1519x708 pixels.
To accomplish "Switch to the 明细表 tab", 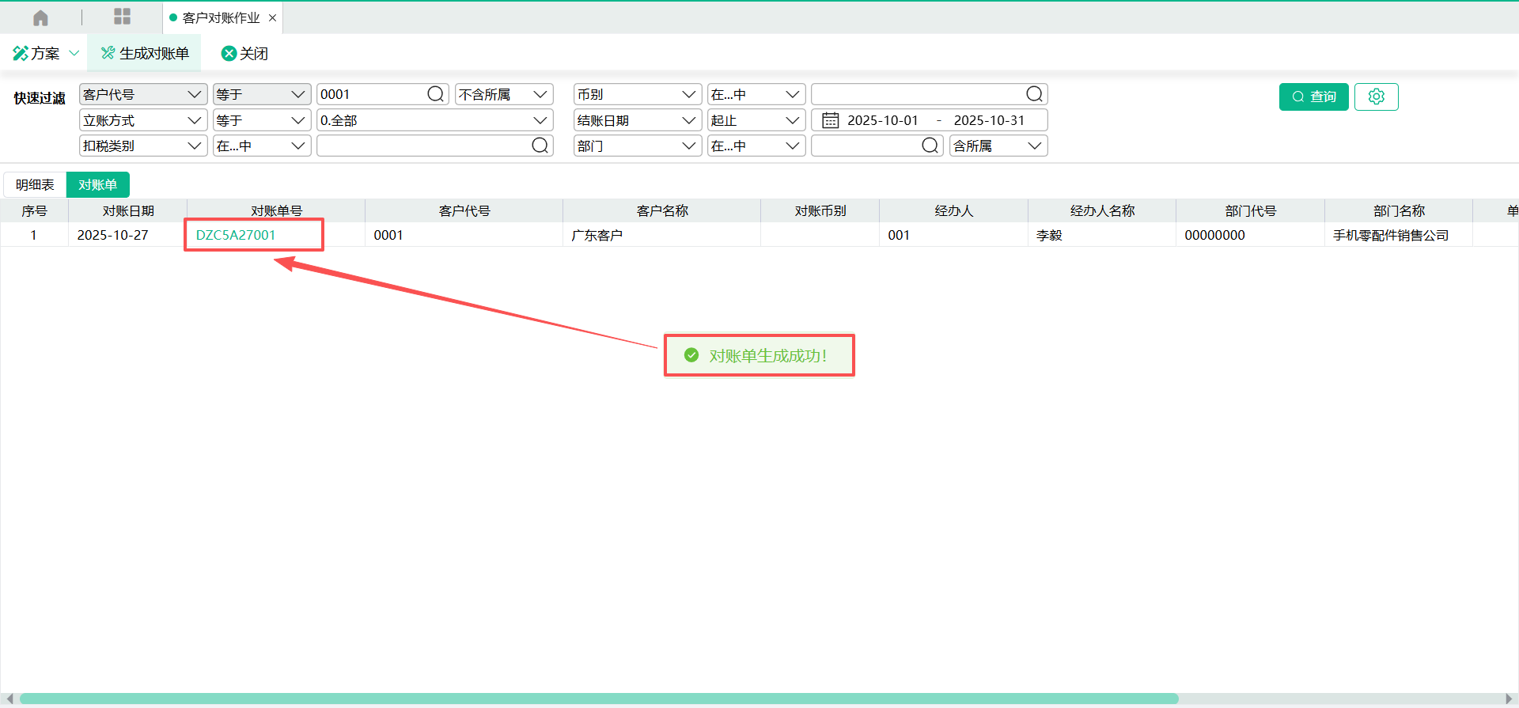I will click(35, 184).
